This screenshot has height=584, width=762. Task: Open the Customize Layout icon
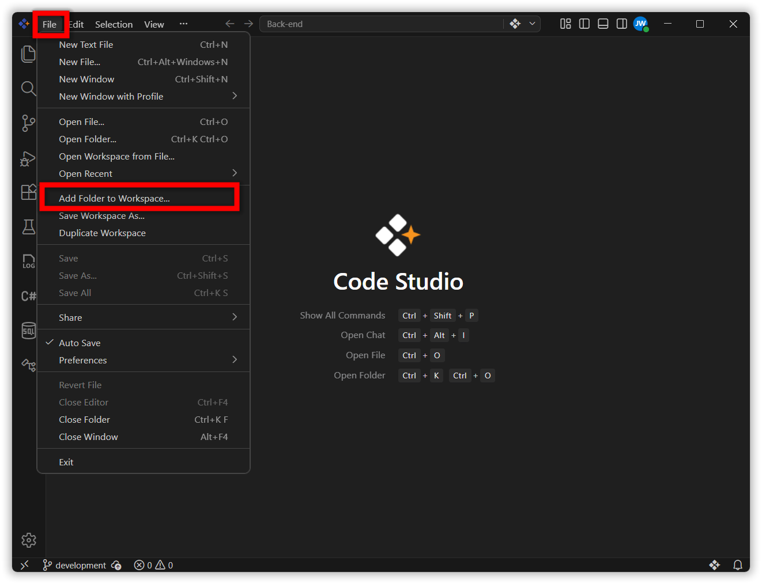[x=565, y=24]
